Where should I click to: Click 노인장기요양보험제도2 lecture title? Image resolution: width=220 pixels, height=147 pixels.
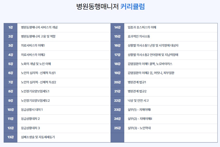click(35, 100)
